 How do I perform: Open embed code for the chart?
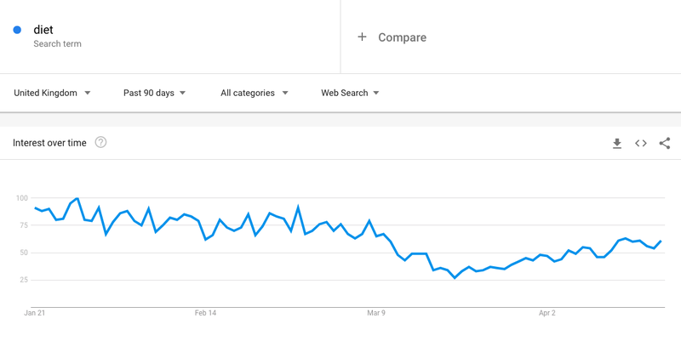click(641, 143)
